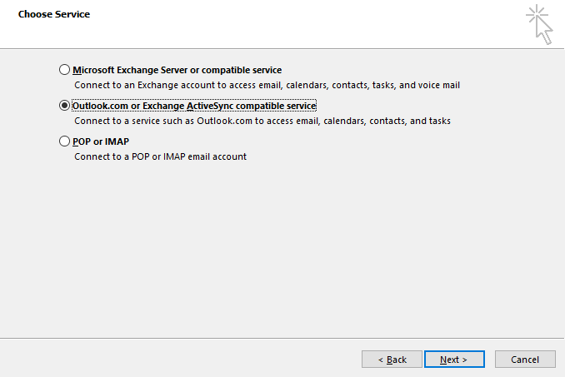Select the Microsoft Exchange Server radio button
Viewport: 565px width, 377px height.
pos(64,69)
